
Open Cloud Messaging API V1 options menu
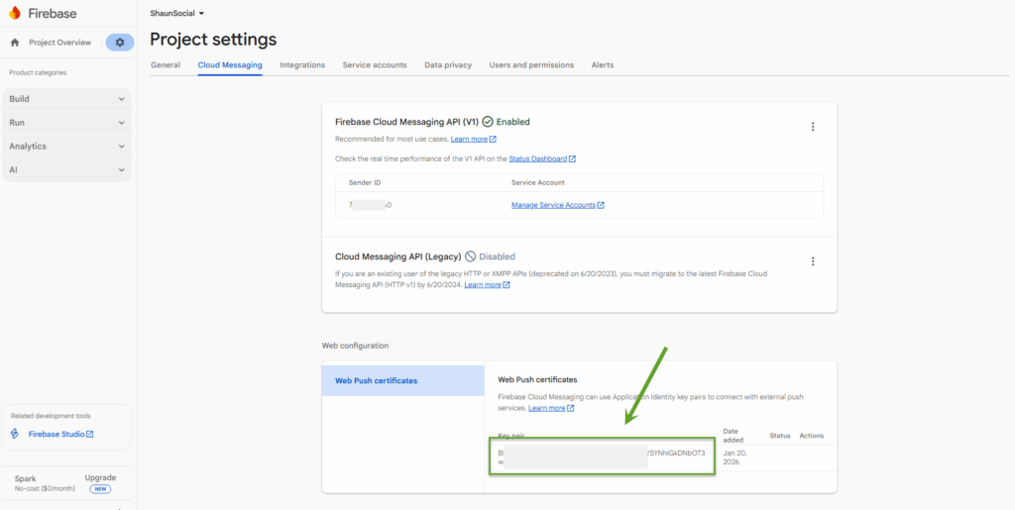pos(813,127)
